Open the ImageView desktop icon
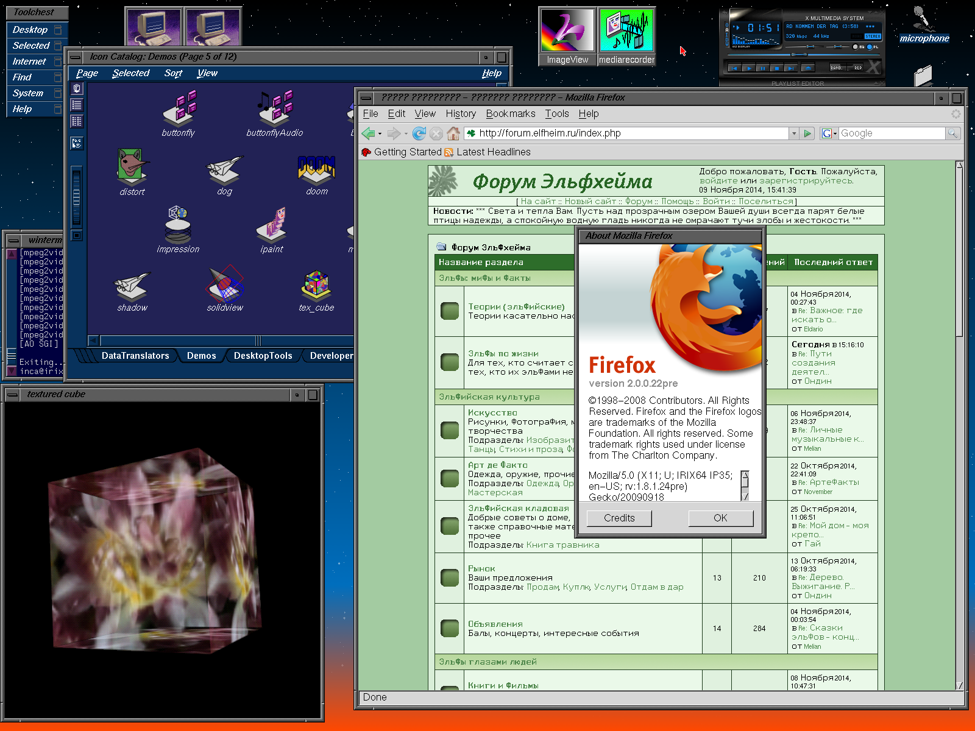 567,36
